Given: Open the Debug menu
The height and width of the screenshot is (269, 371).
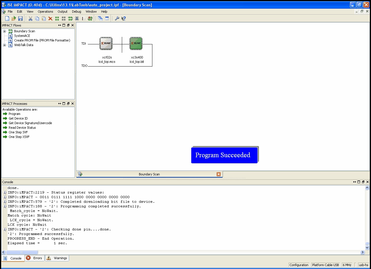Looking at the screenshot, I should coord(77,12).
